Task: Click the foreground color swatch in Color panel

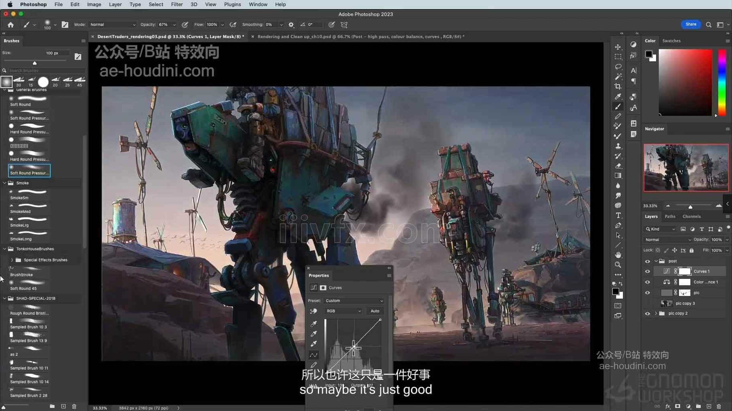Action: coord(649,54)
